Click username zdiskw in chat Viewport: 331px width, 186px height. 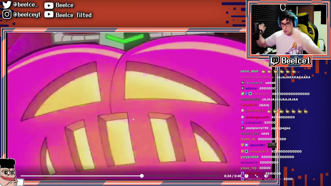point(251,88)
